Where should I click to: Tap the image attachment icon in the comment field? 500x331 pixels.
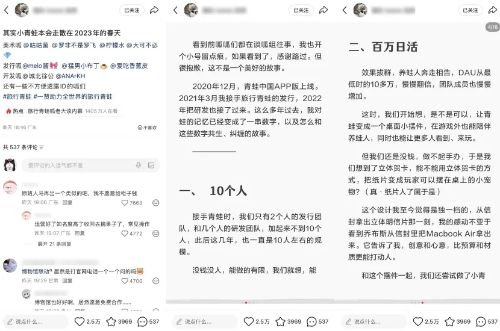click(151, 165)
